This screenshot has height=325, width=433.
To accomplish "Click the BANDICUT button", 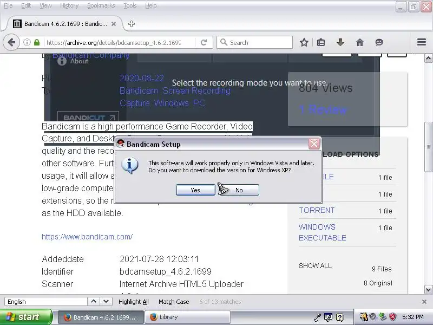I will point(88,118).
